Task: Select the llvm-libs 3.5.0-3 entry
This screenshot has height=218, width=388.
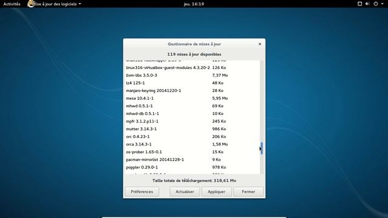Action: (192, 75)
